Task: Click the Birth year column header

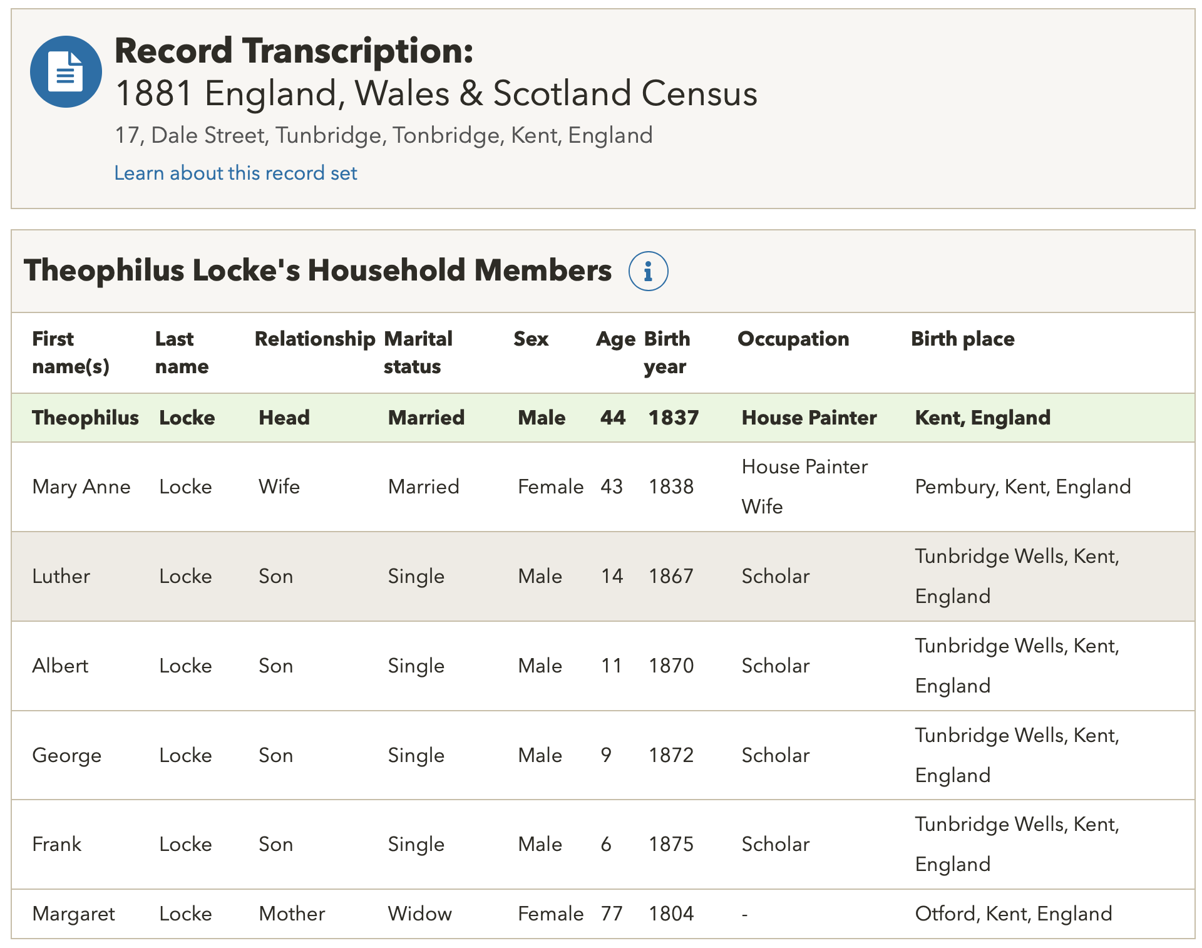Action: point(667,352)
